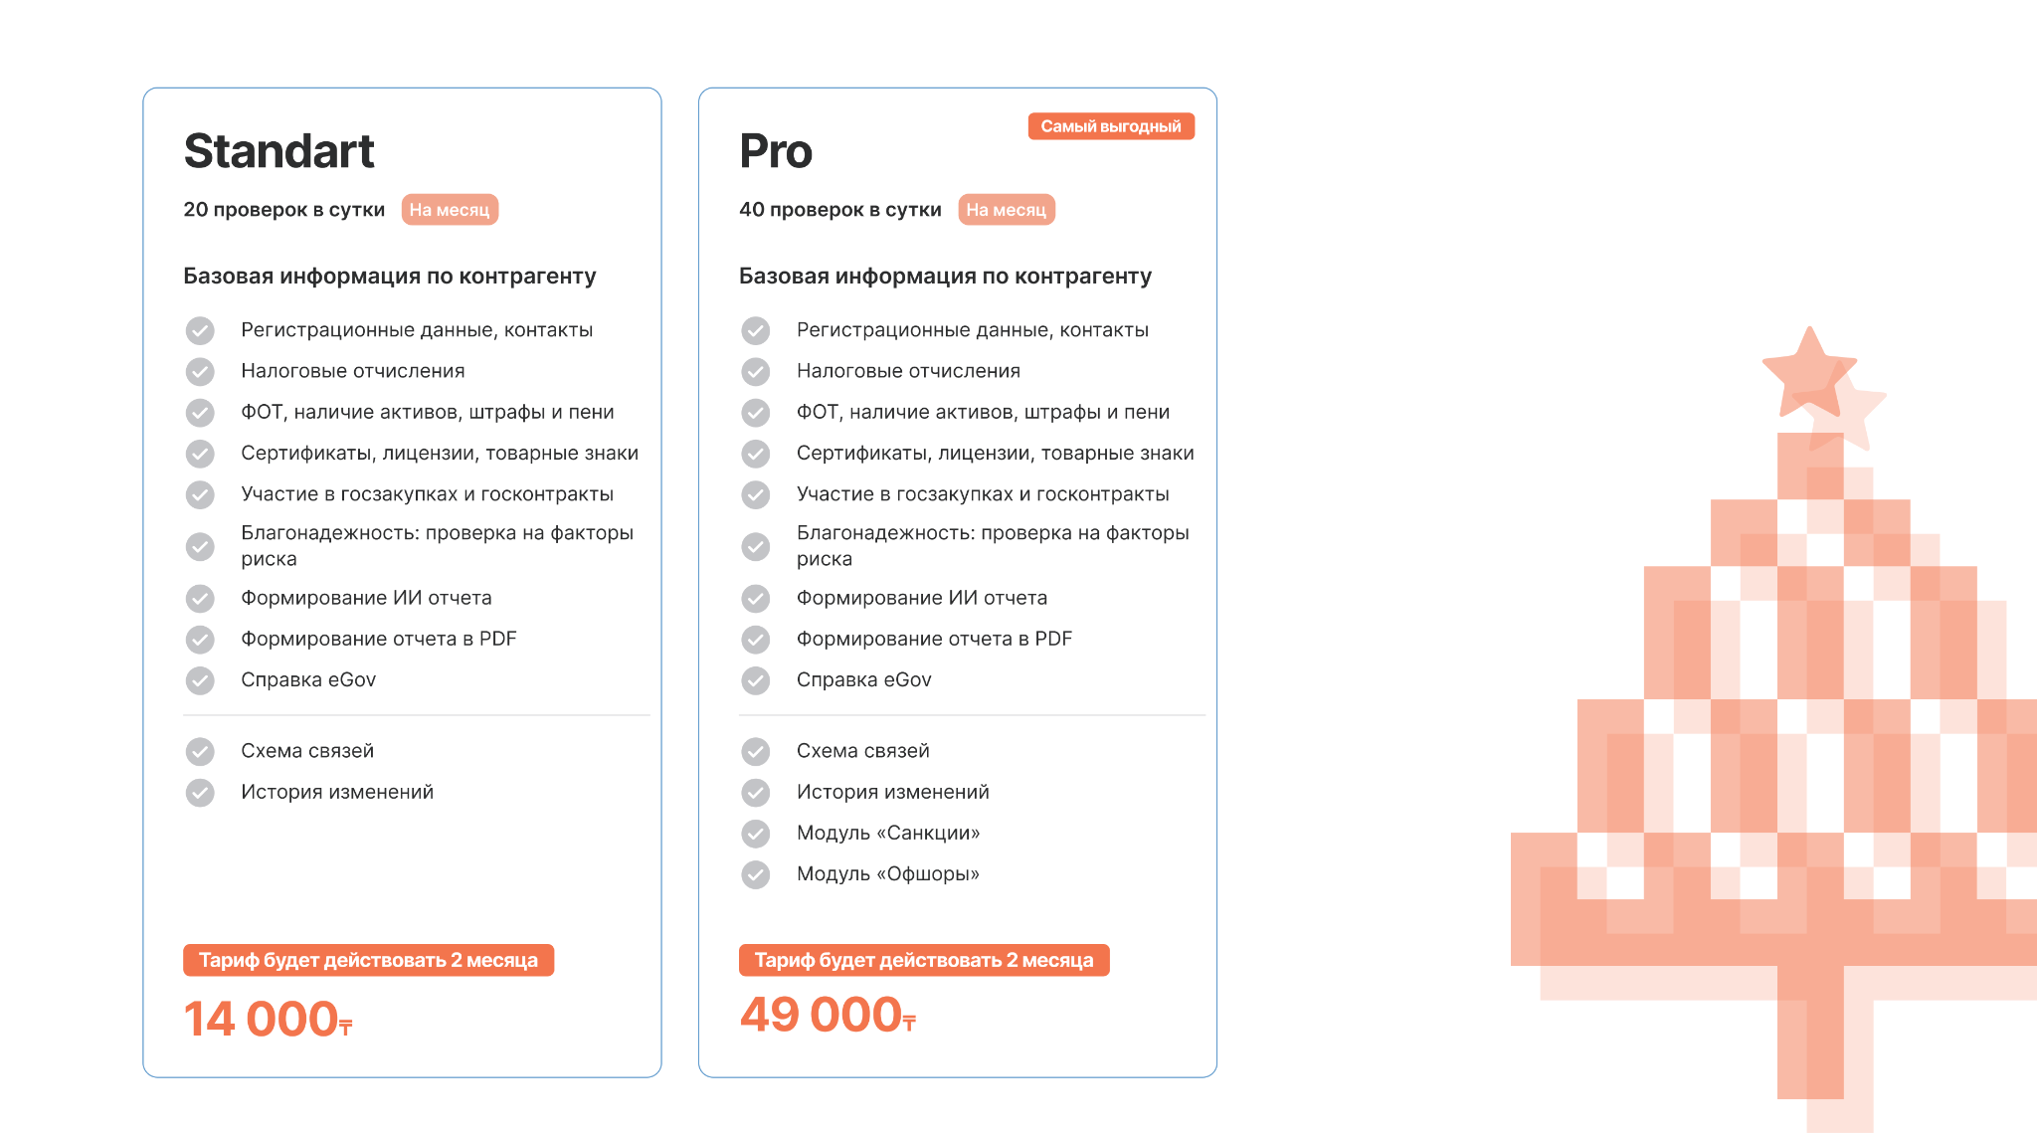Select the Standart plan title

[x=279, y=151]
